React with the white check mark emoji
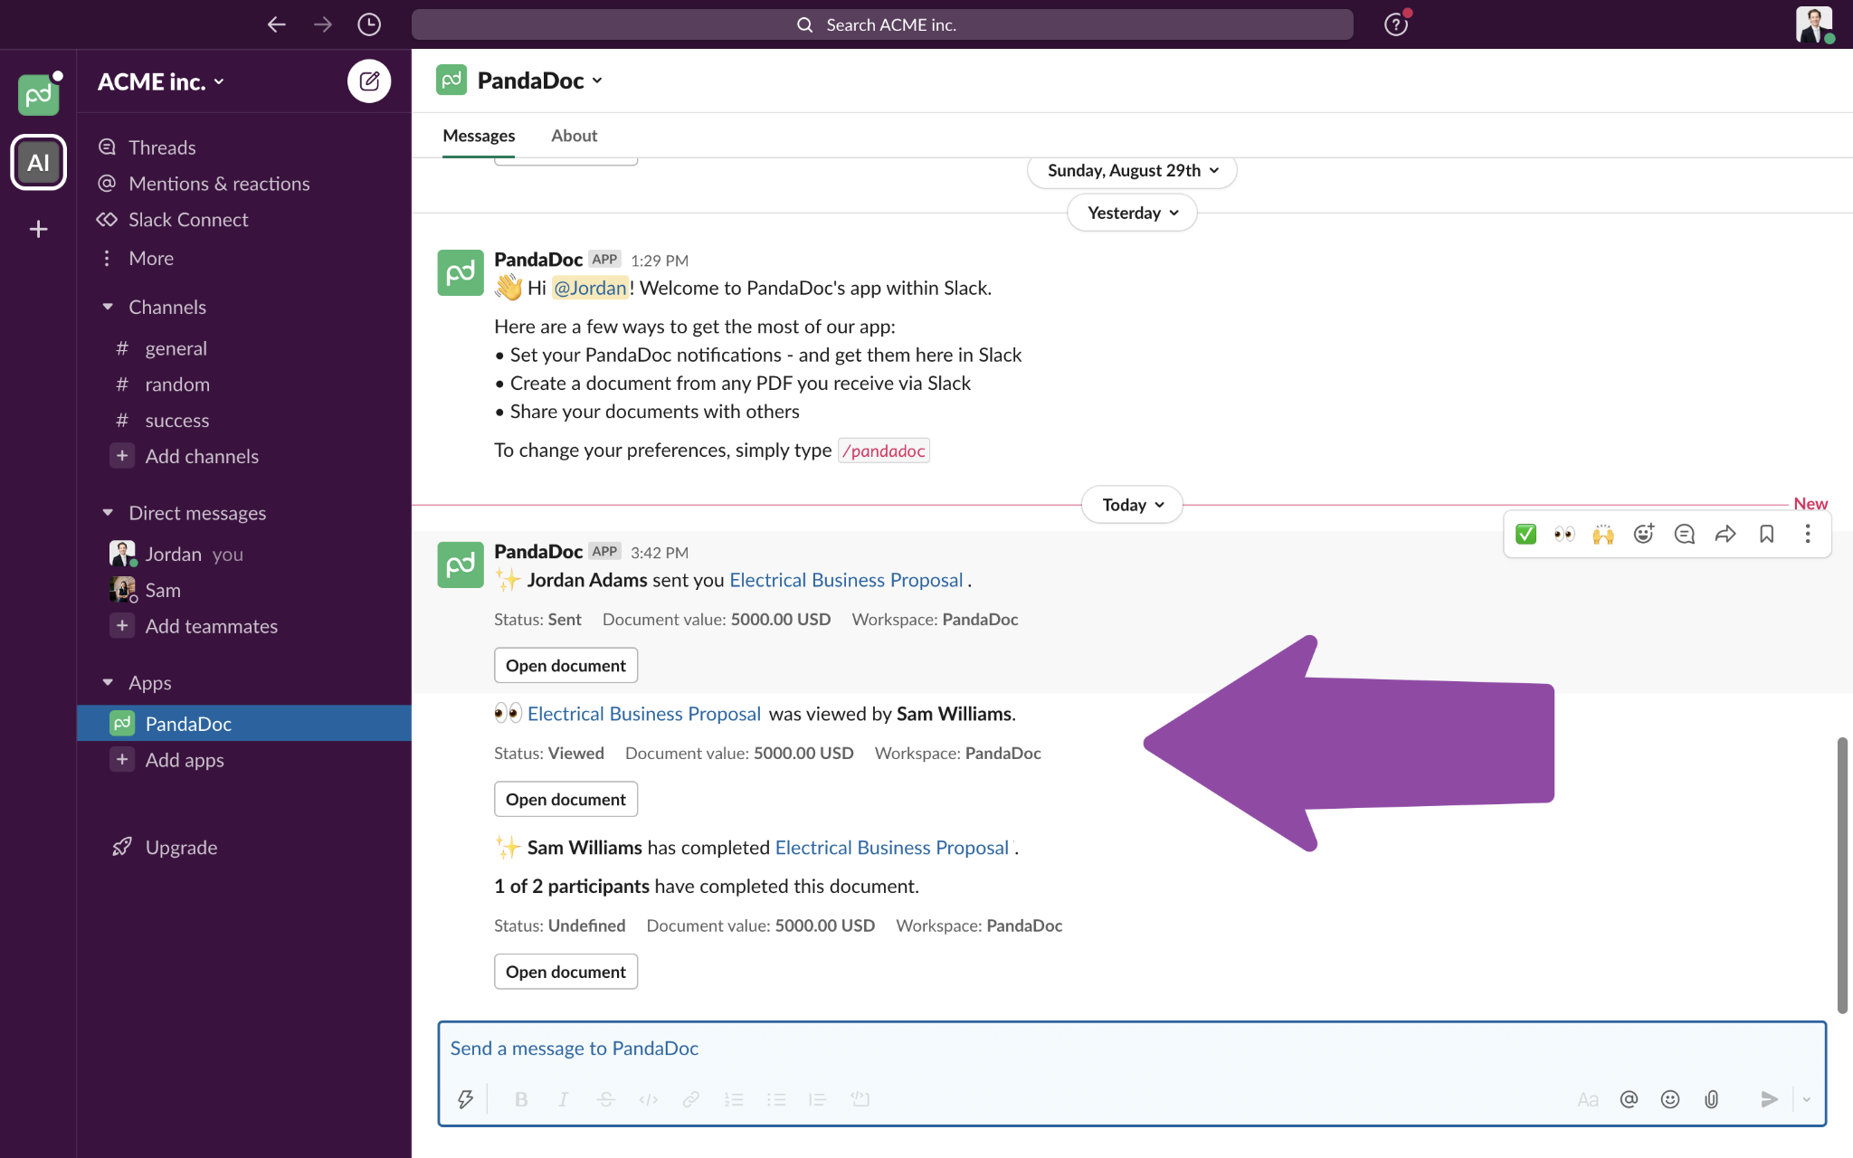Screen dimensions: 1853x1158 (1525, 534)
